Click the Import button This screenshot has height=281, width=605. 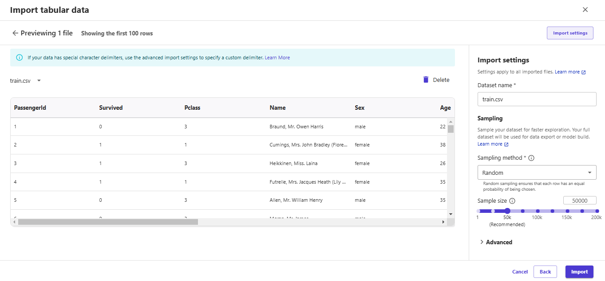579,272
